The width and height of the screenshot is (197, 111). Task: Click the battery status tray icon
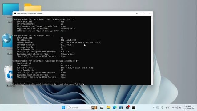[180, 108]
